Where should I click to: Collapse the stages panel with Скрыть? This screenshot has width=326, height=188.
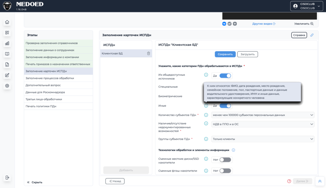(34, 182)
